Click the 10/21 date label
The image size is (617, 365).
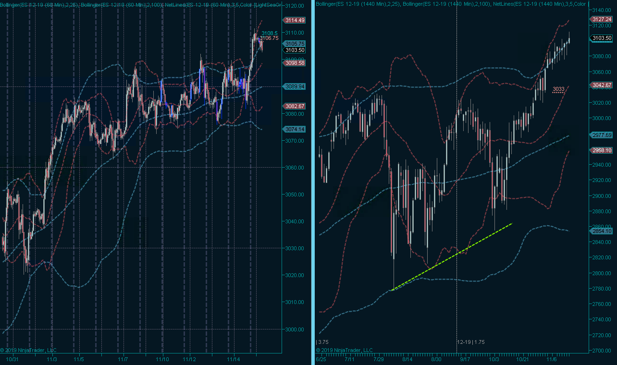pyautogui.click(x=522, y=359)
